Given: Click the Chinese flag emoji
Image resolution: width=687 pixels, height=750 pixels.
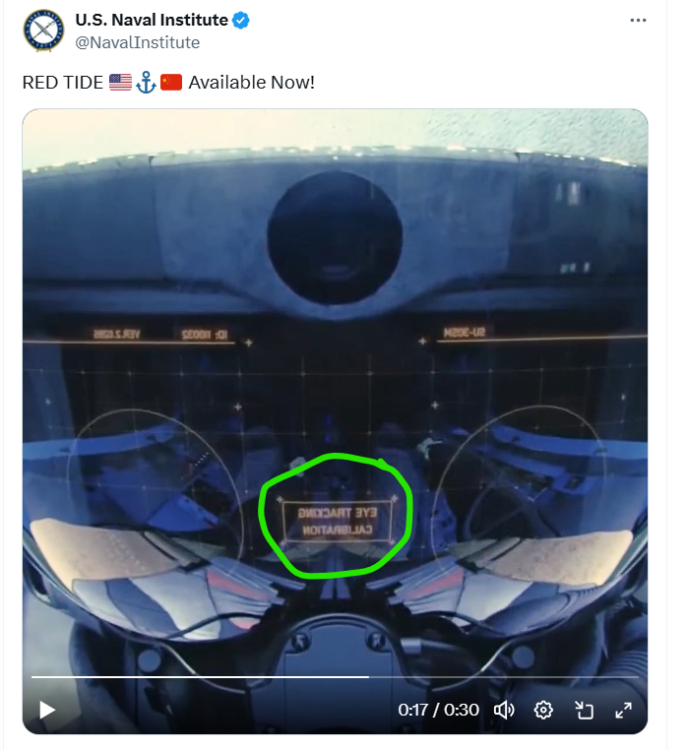Looking at the screenshot, I should pos(171,83).
